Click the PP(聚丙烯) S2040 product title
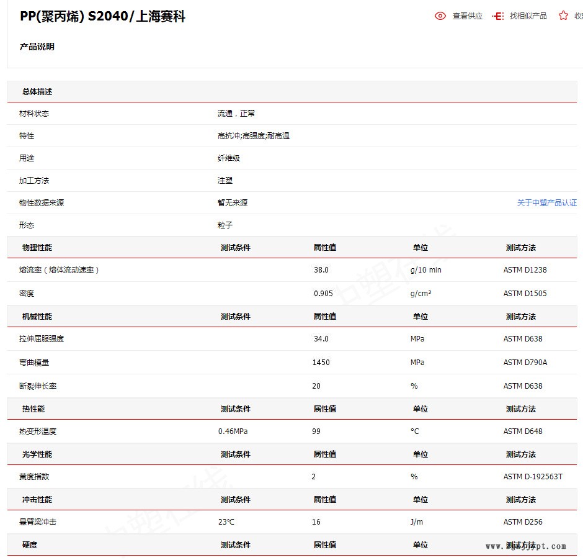Viewport: 583px width, 560px height. 102,17
